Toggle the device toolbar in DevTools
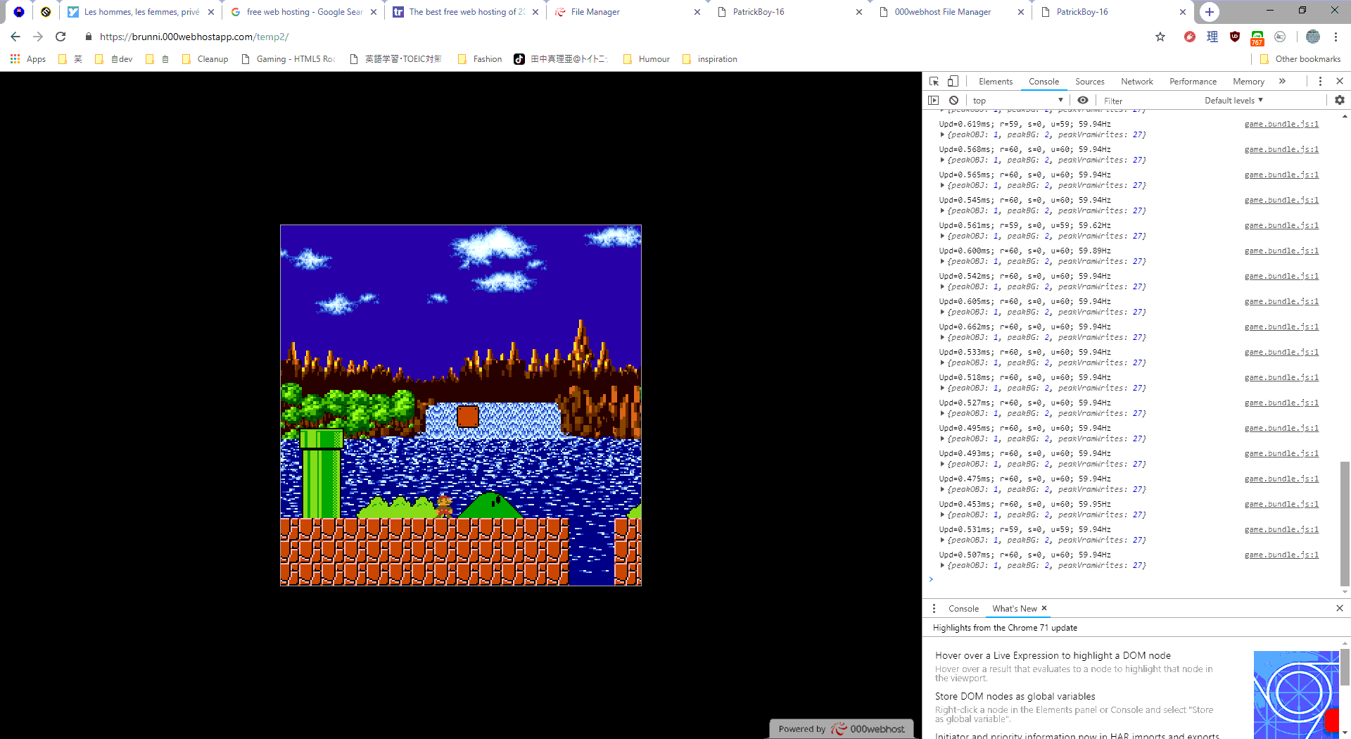Screen dimensions: 1351x739 pyautogui.click(x=953, y=82)
